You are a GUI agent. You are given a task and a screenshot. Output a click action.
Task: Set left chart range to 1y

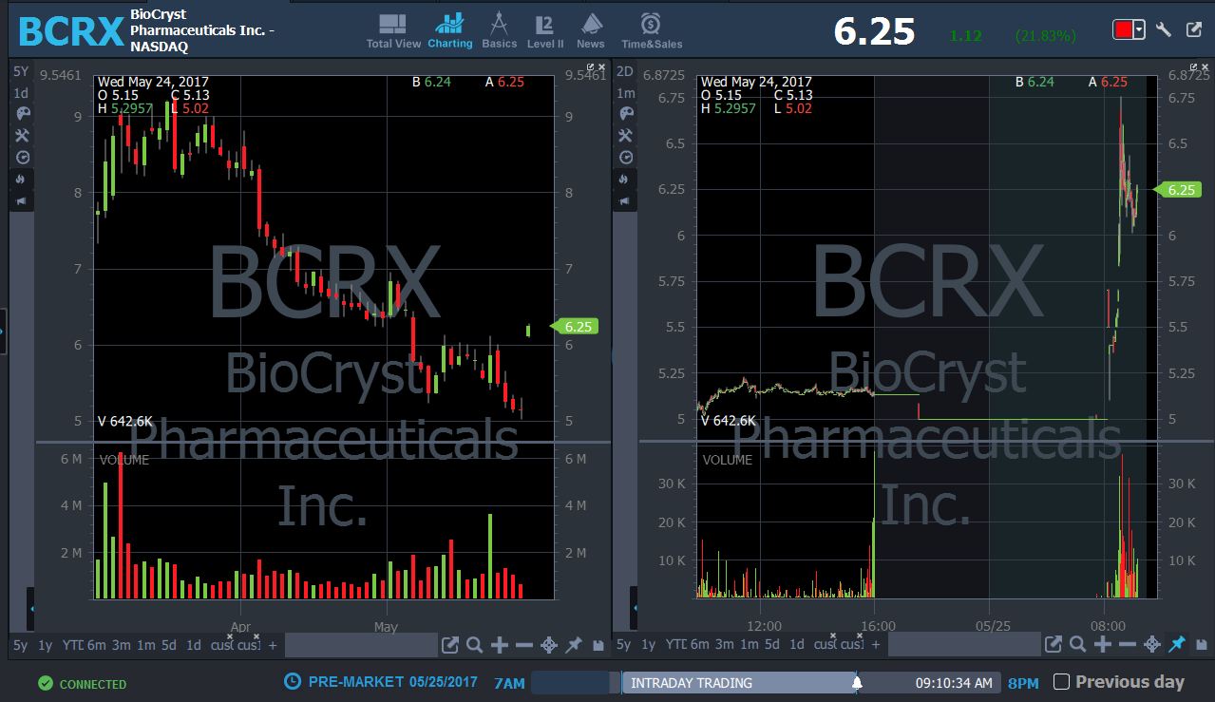[x=45, y=645]
